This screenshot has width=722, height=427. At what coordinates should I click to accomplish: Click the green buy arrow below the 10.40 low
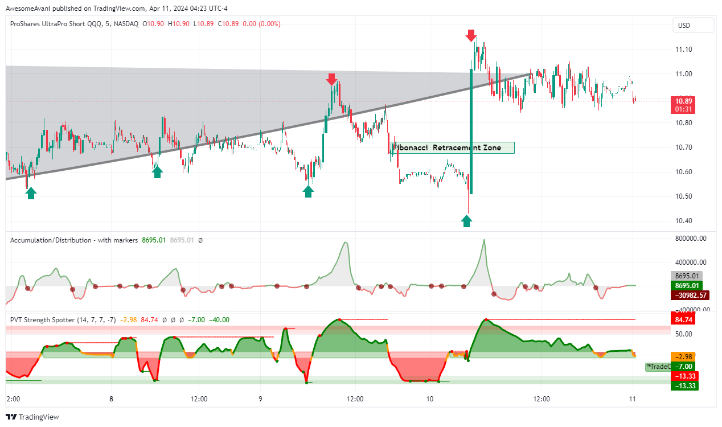[467, 221]
